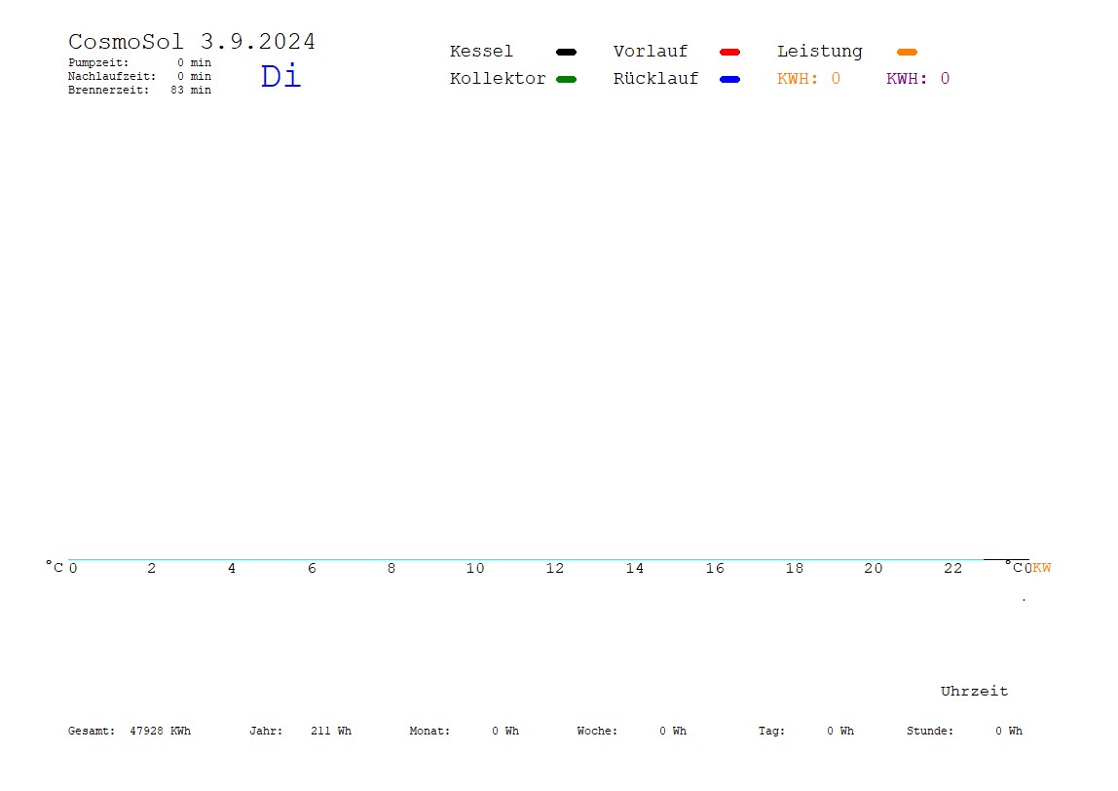Click the 'Woche:' label

[598, 731]
